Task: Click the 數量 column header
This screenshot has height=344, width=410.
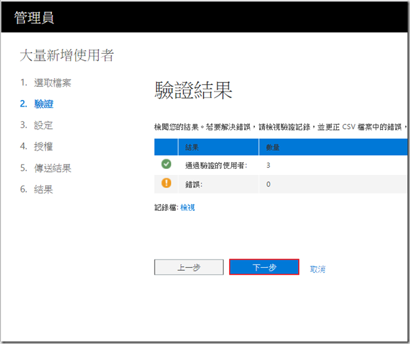Action: pos(273,147)
